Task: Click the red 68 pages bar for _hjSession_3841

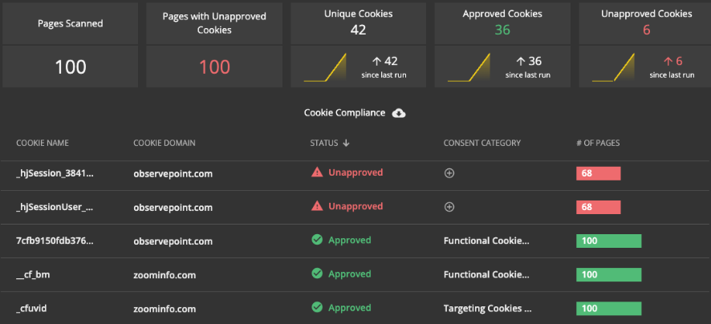Action: 598,173
